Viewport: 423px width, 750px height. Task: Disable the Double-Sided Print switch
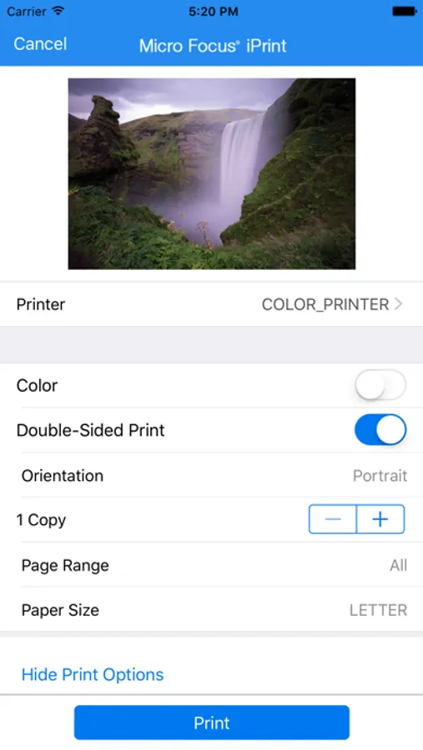[x=380, y=430]
